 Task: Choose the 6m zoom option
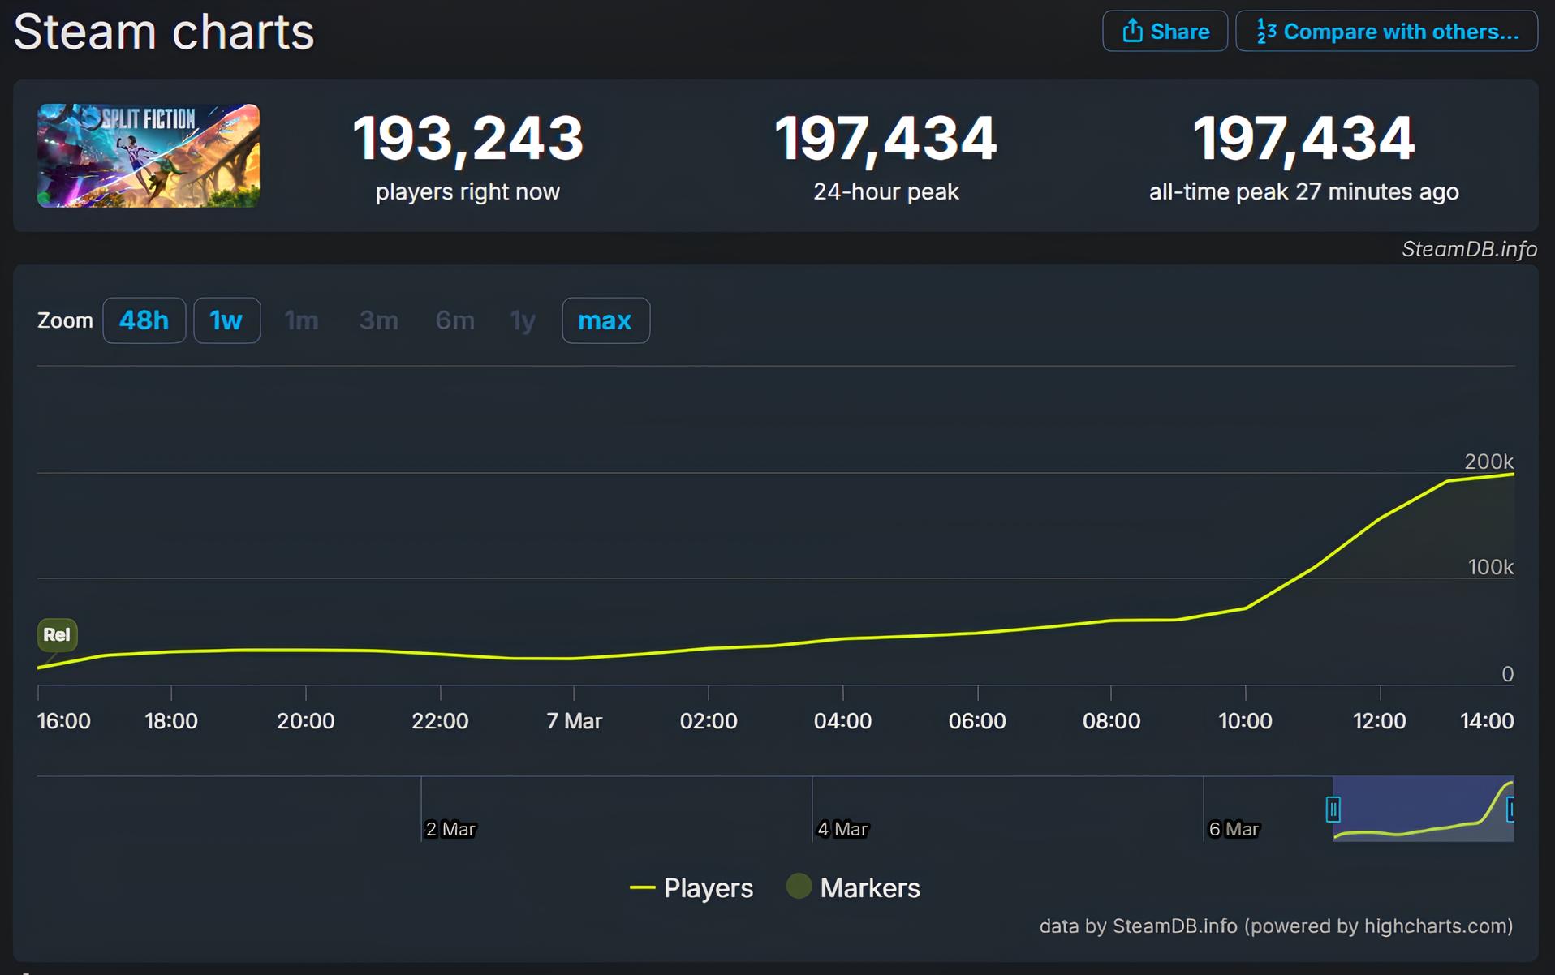coord(454,320)
